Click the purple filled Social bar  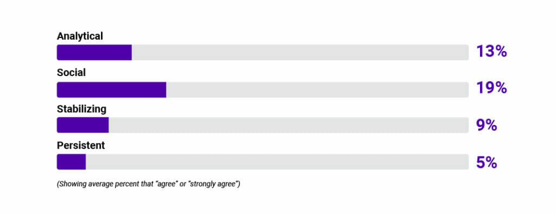click(111, 90)
